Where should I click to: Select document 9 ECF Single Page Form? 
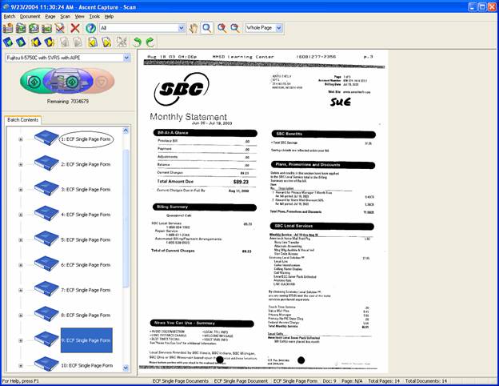(x=86, y=340)
